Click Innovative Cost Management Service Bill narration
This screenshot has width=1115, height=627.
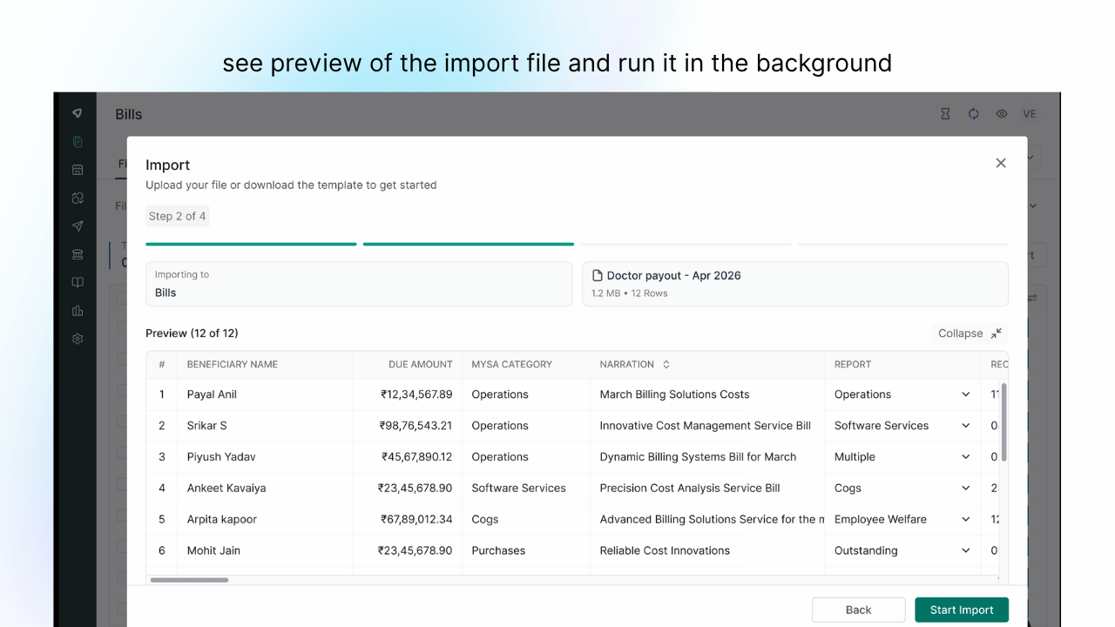click(x=706, y=426)
